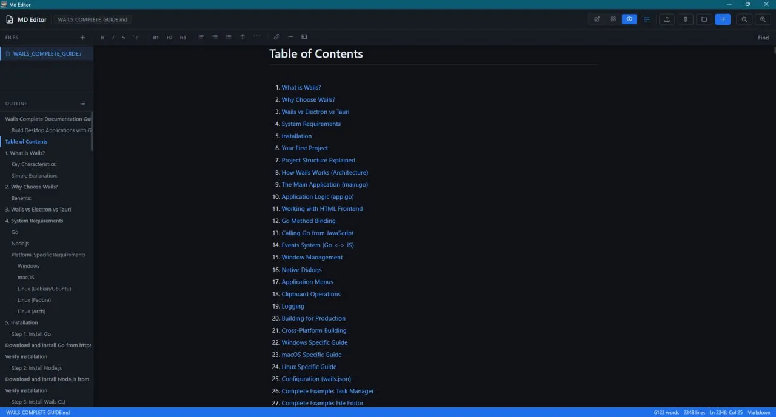776x417 pixels.
Task: Open the Find panel
Action: tap(763, 38)
